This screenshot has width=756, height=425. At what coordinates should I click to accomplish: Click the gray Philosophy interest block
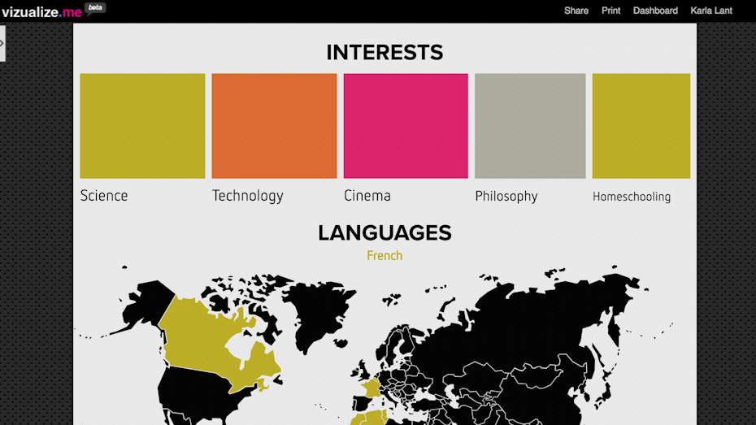[x=530, y=126]
